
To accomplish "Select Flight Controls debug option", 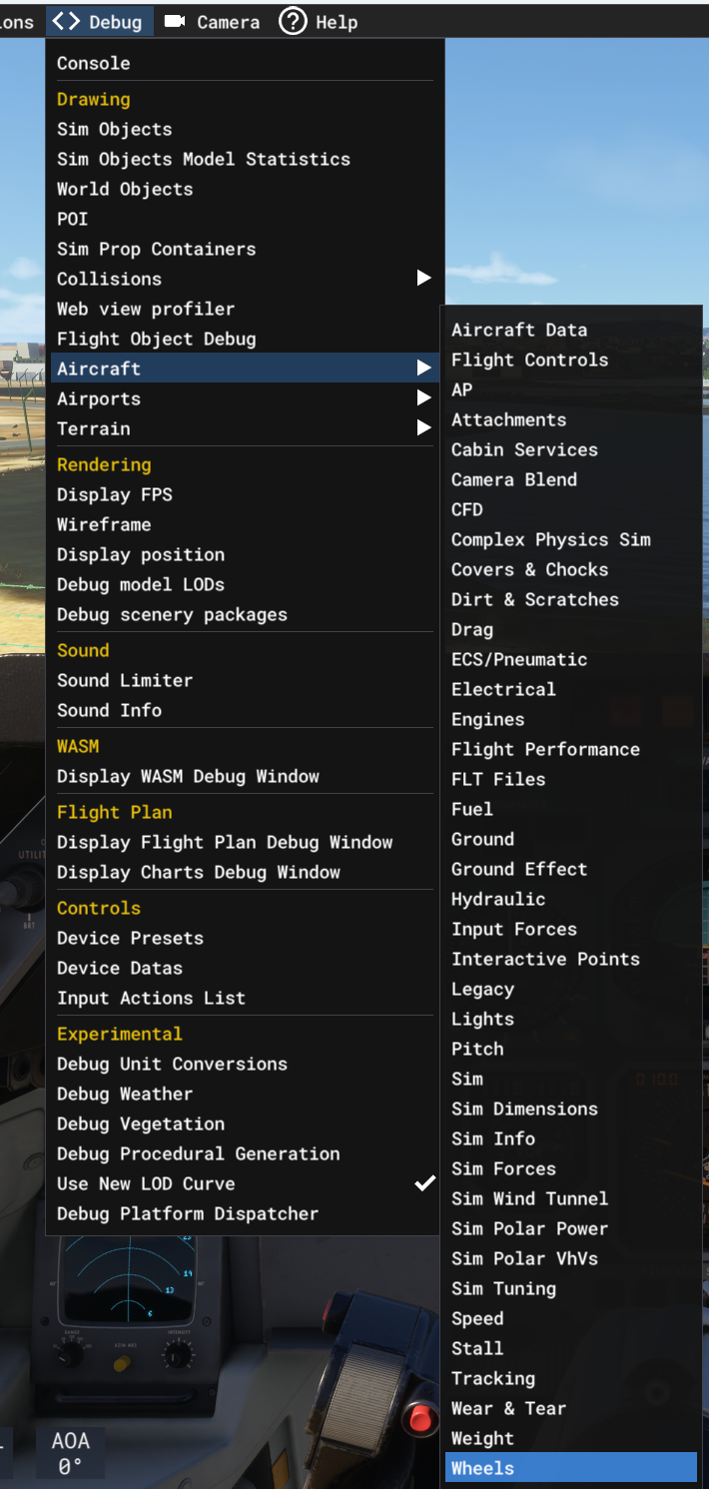I will [529, 360].
